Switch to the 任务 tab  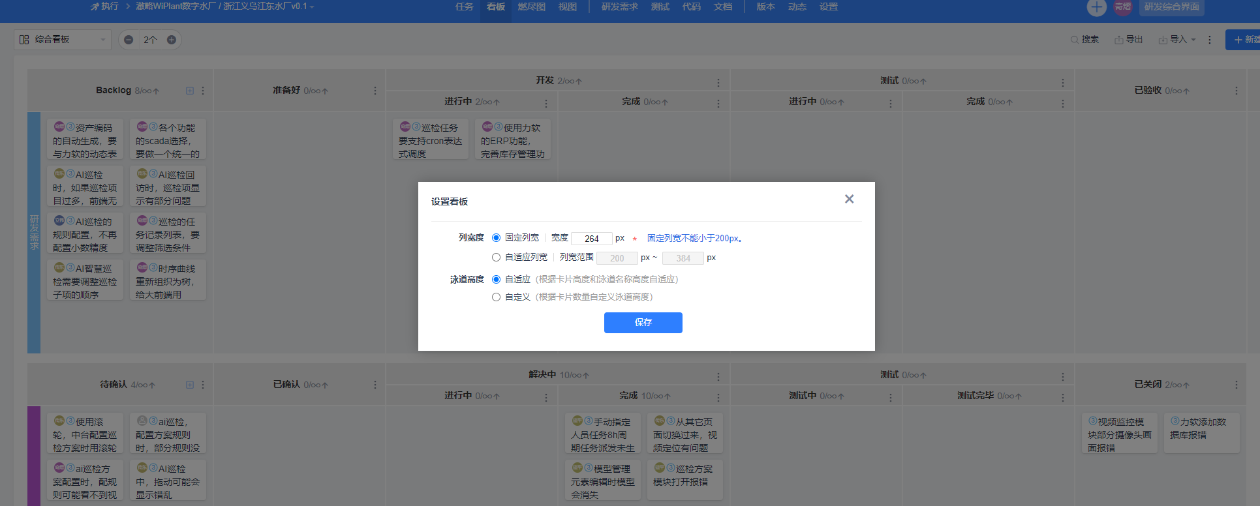(x=464, y=7)
